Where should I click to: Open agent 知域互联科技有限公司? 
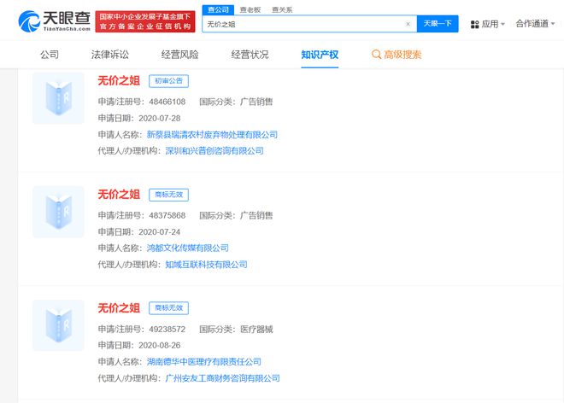coord(206,265)
